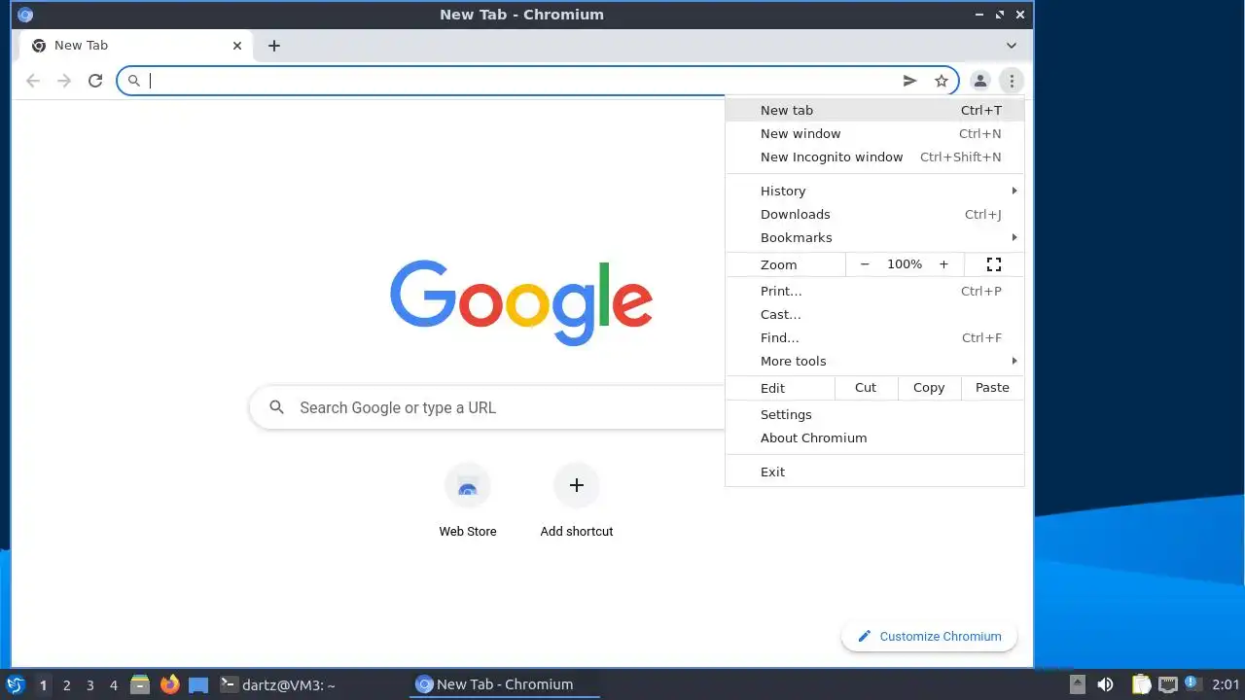The height and width of the screenshot is (700, 1245).
Task: Click the Search Google or type a URL box
Action: (487, 407)
